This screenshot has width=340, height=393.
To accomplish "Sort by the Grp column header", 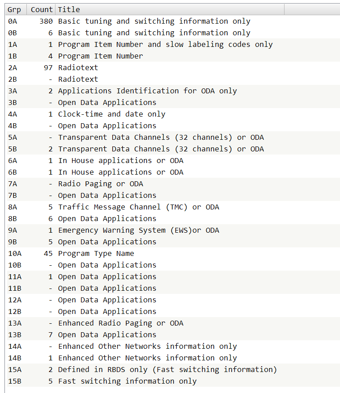I will (x=14, y=9).
